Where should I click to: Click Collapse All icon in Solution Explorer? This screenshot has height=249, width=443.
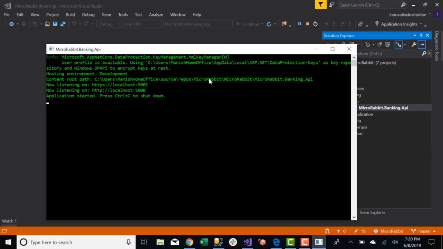click(380, 45)
